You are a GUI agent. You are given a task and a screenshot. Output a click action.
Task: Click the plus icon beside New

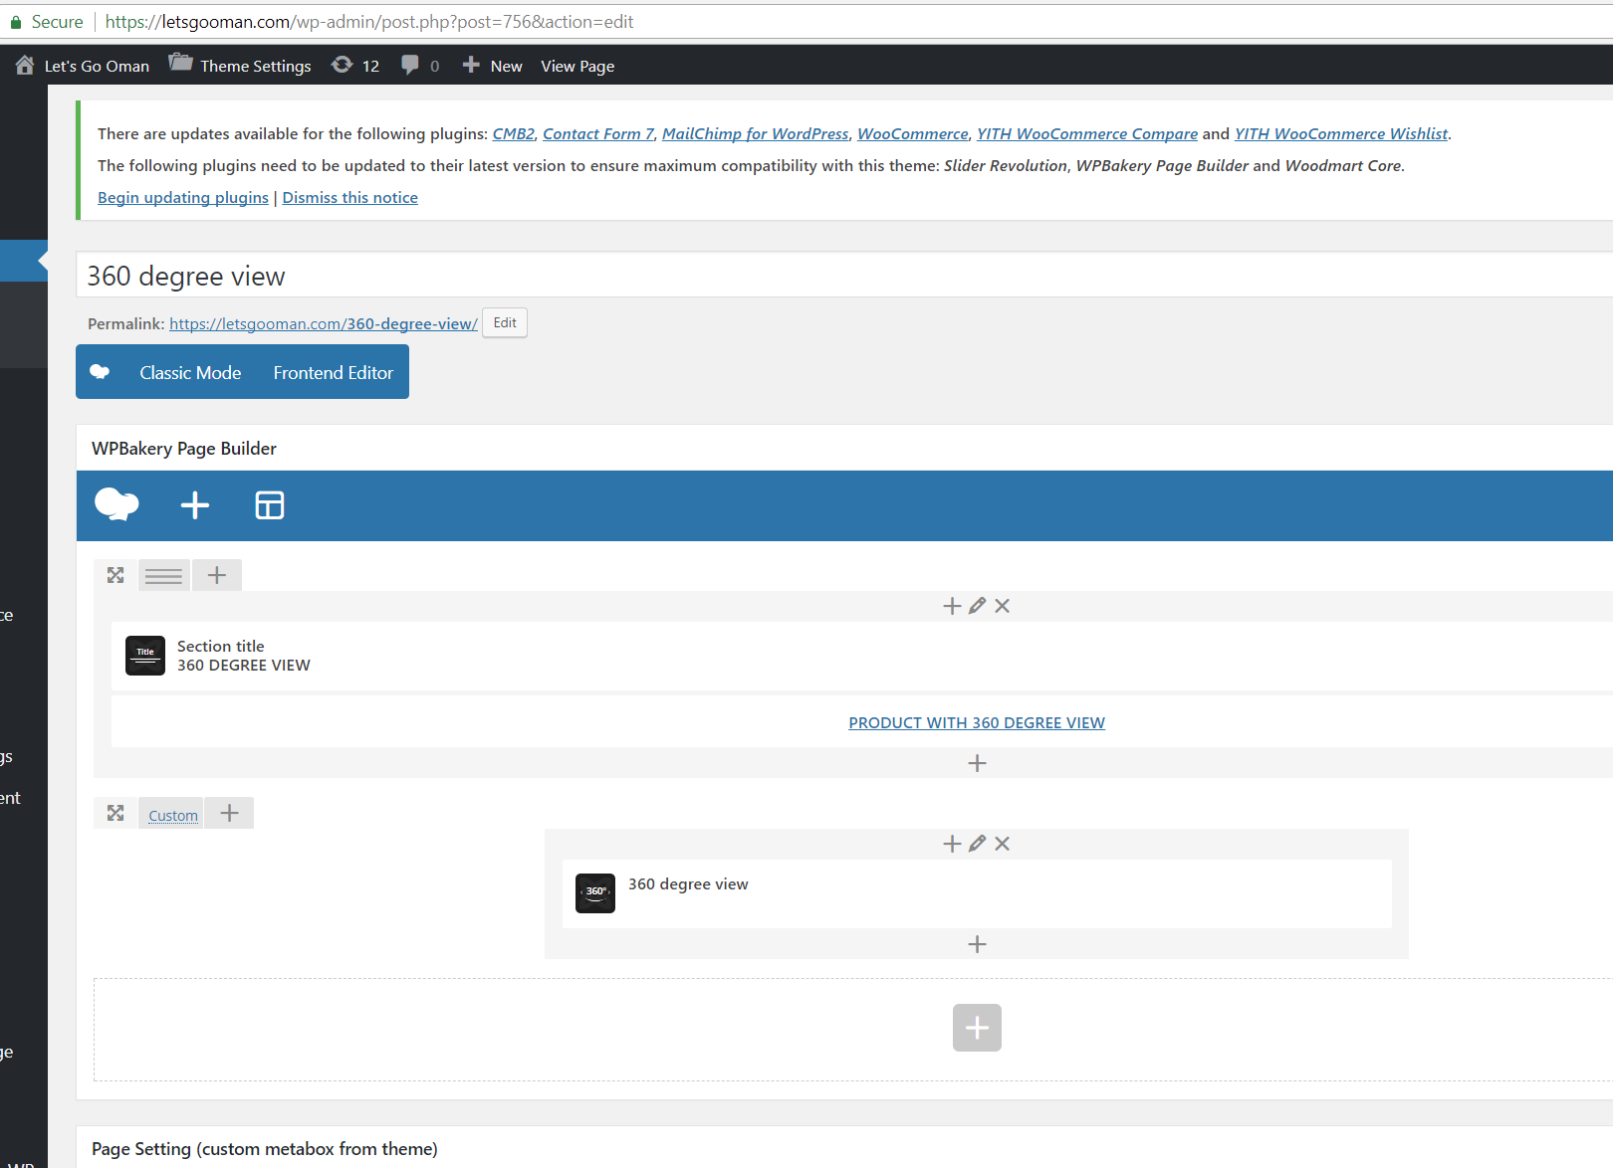(471, 65)
